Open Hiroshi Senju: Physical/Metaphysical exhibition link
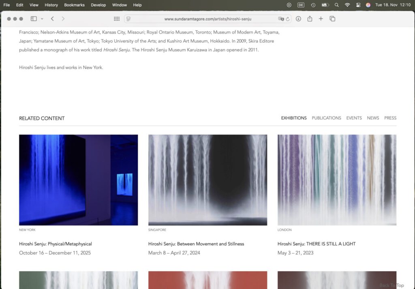Screen dimensions: 415x289 56,244
